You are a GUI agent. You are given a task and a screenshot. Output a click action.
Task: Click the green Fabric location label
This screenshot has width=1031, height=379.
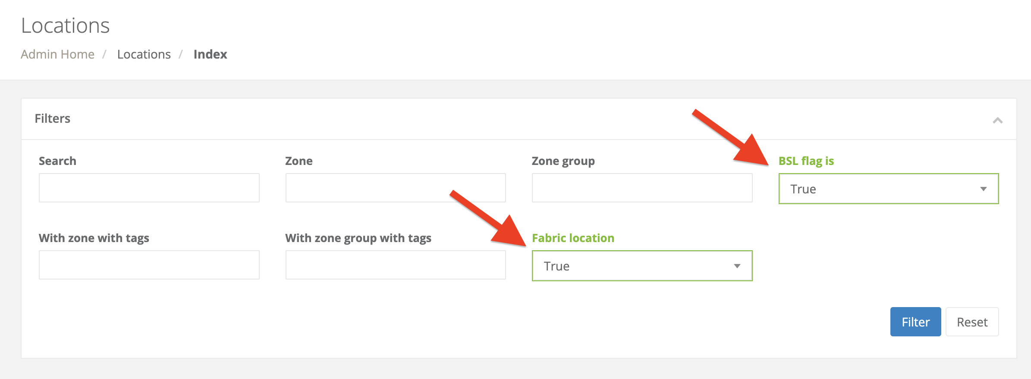pyautogui.click(x=573, y=238)
